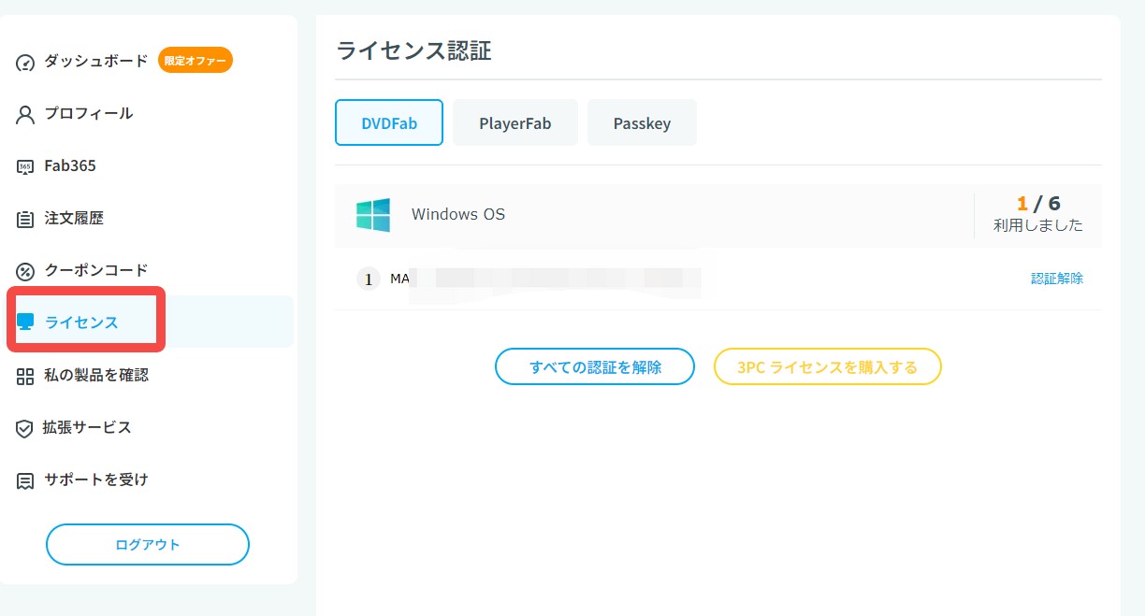The image size is (1145, 616).
Task: Click the Fab365 monitor icon
Action: point(25,167)
